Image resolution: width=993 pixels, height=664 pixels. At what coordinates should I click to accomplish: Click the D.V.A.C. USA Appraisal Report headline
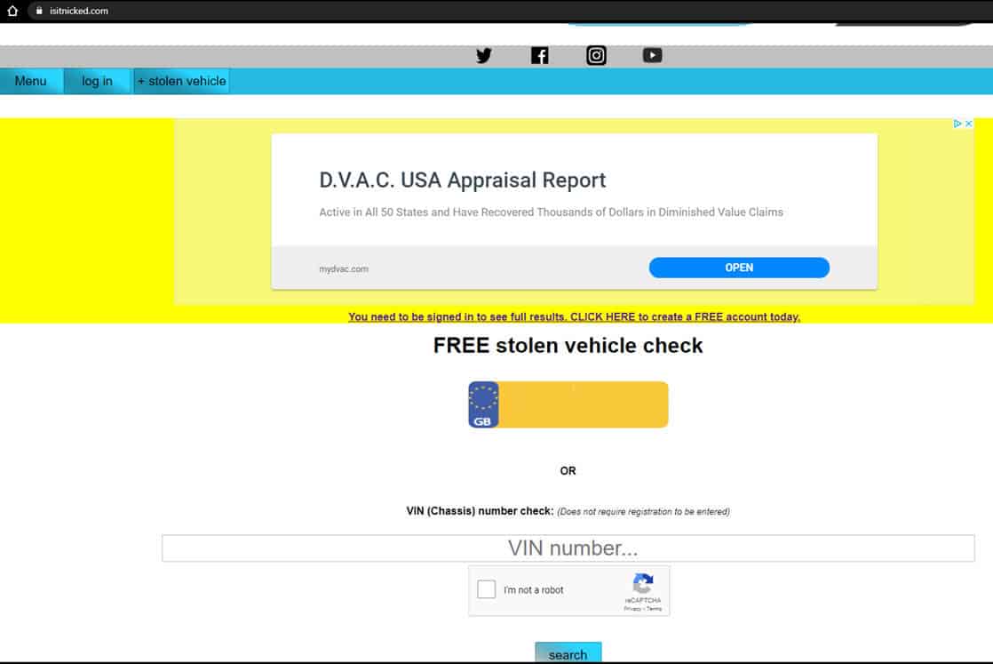click(x=462, y=180)
